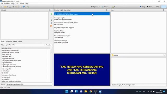This screenshot has height=94, width=167.
Task: Click the Clear button
Action: [157, 7]
